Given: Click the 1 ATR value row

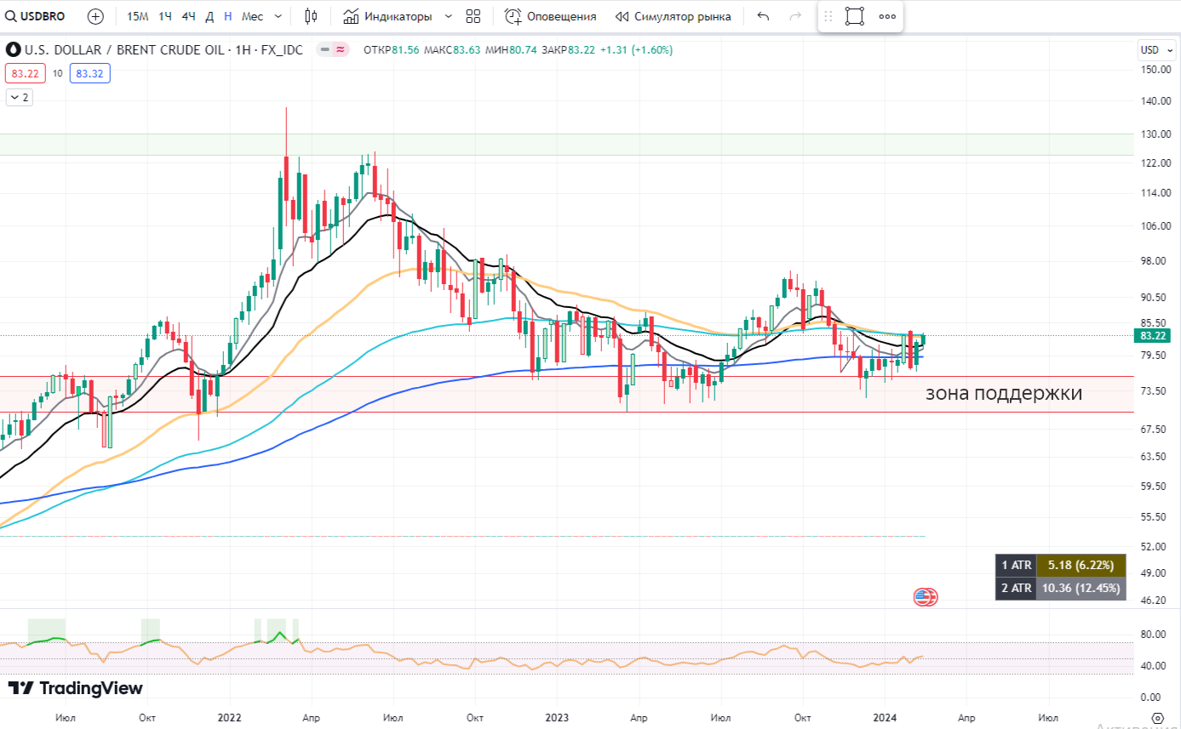Looking at the screenshot, I should tap(1060, 565).
